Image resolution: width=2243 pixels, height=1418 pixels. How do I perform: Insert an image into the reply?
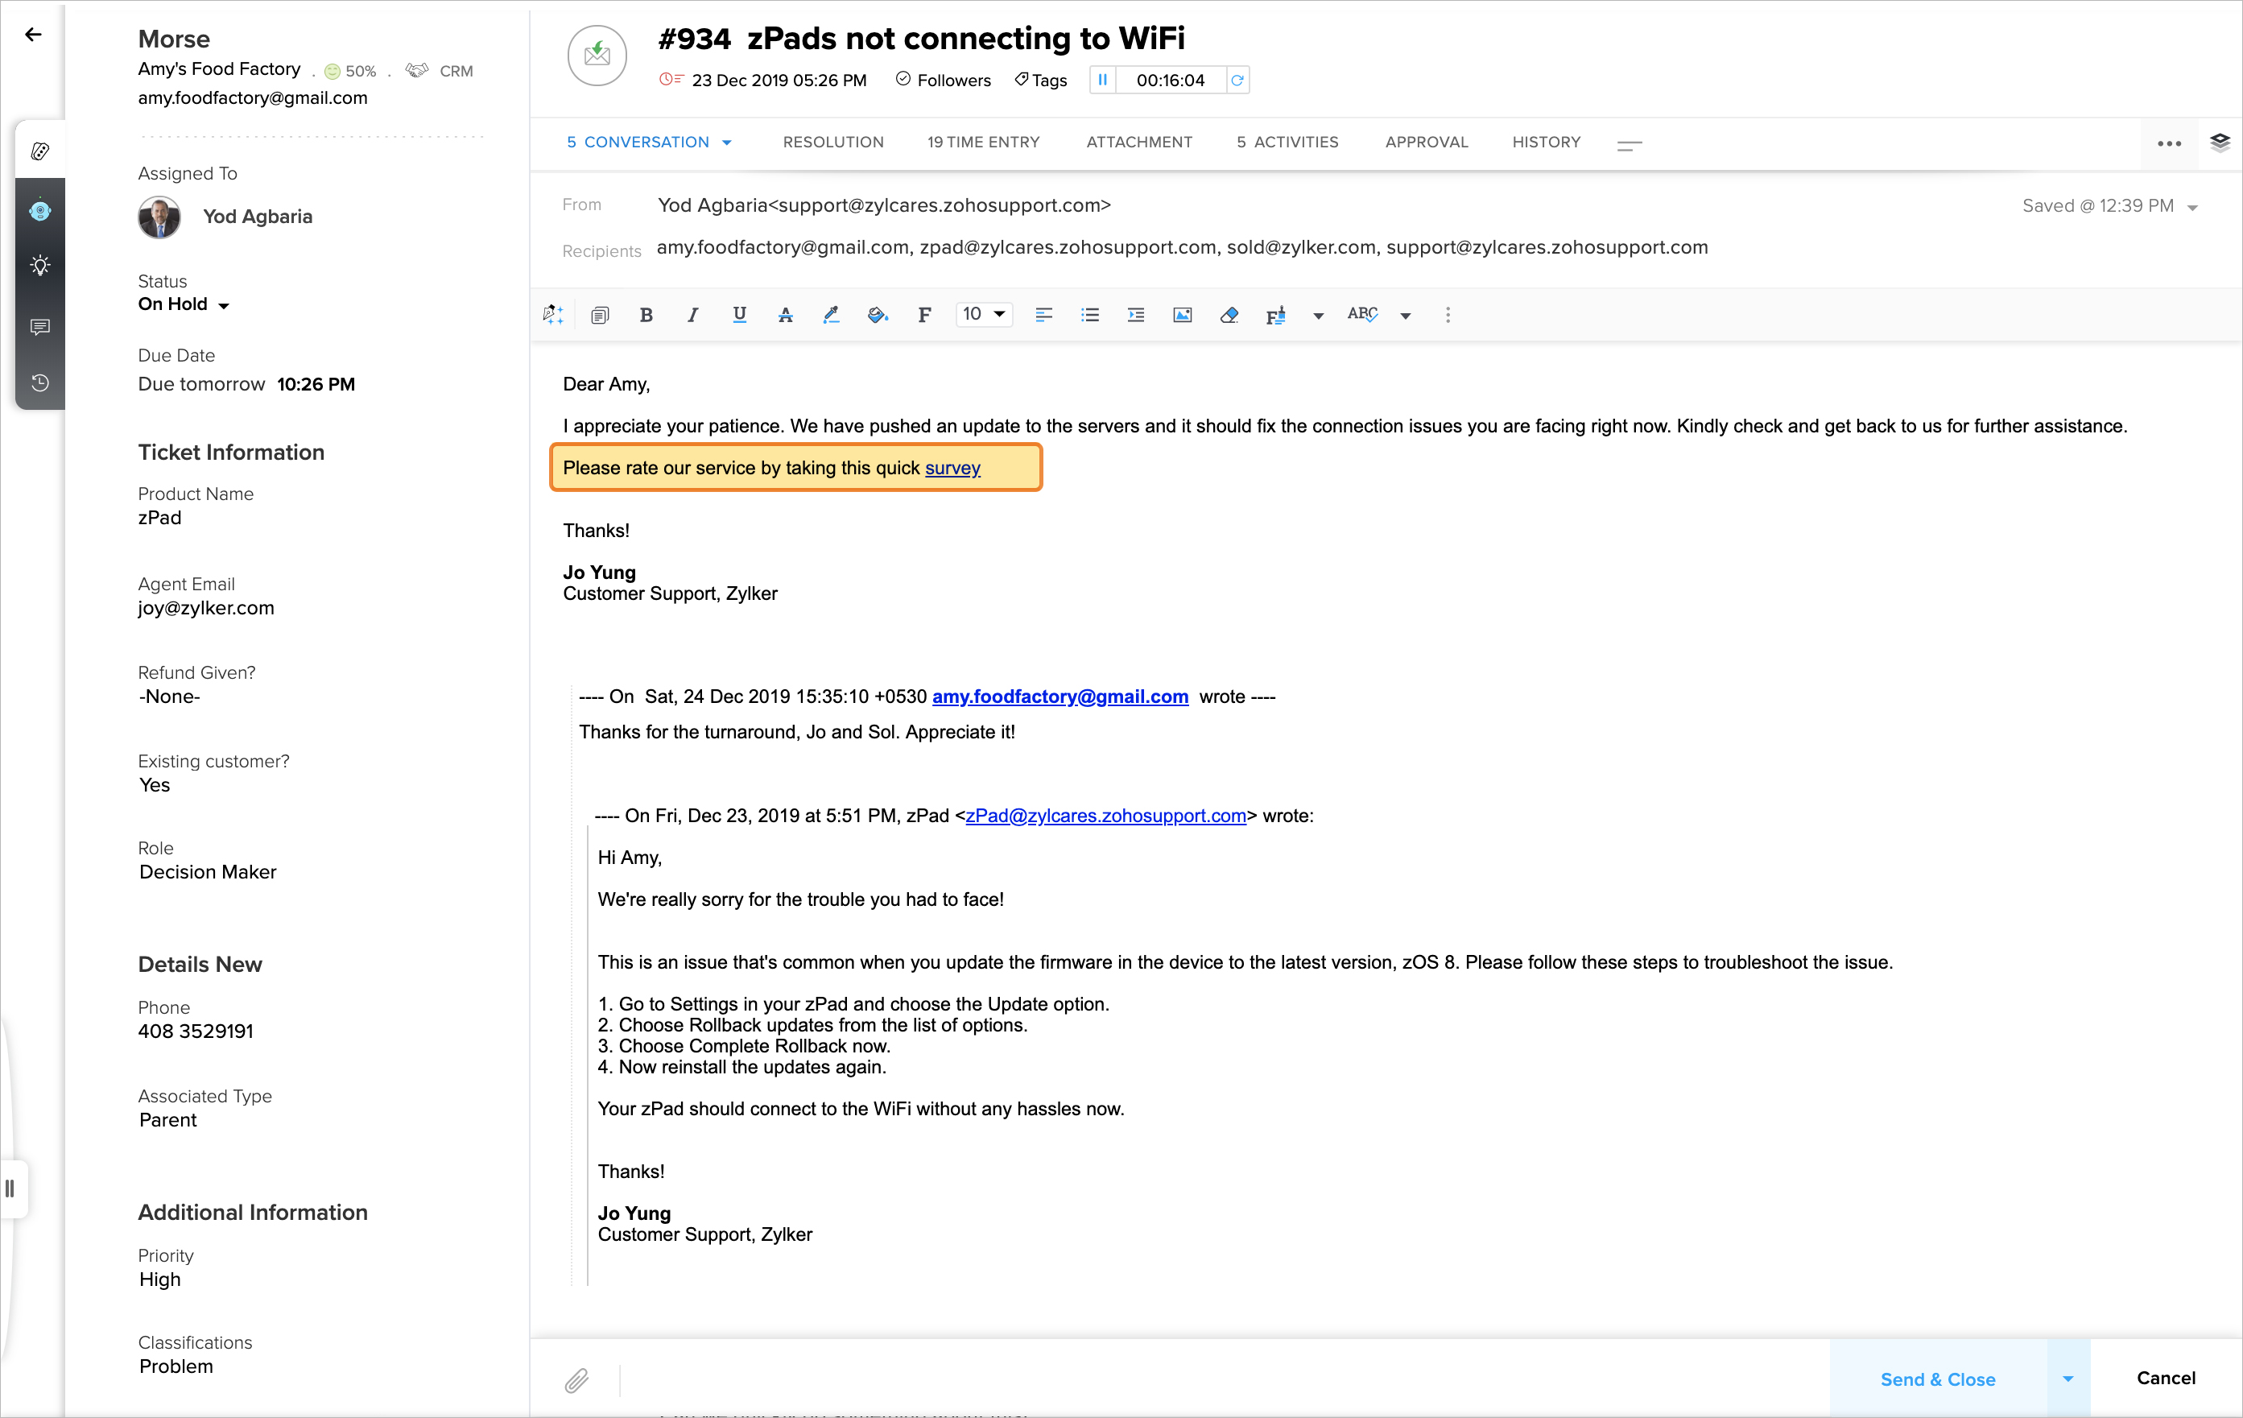1182,315
